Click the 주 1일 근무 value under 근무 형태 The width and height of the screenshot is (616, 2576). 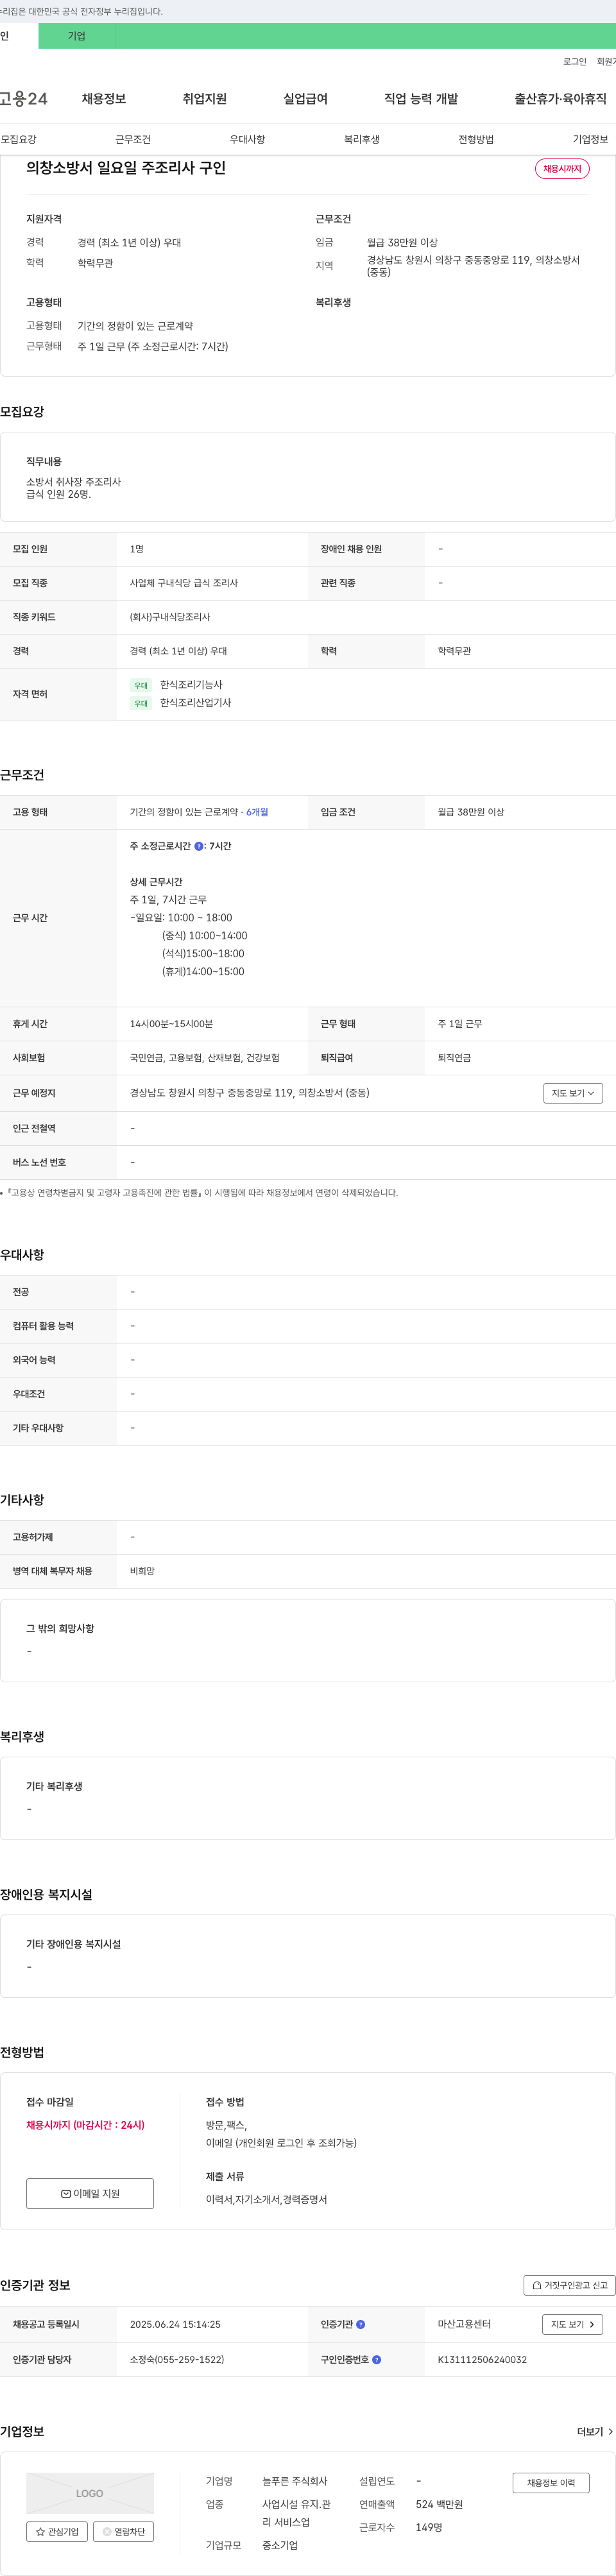pos(460,1024)
